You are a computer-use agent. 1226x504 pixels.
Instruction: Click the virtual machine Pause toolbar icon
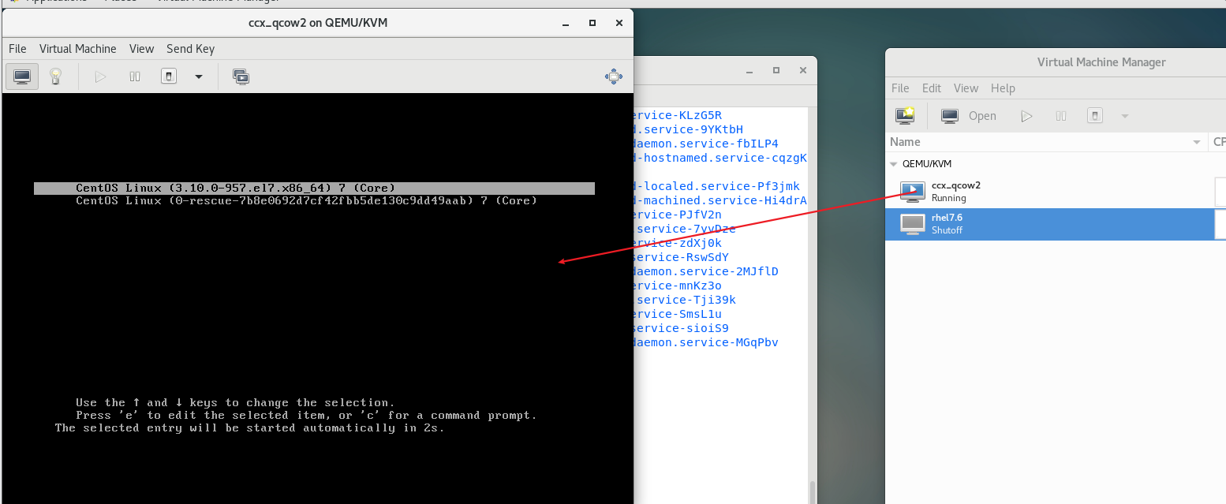point(134,76)
